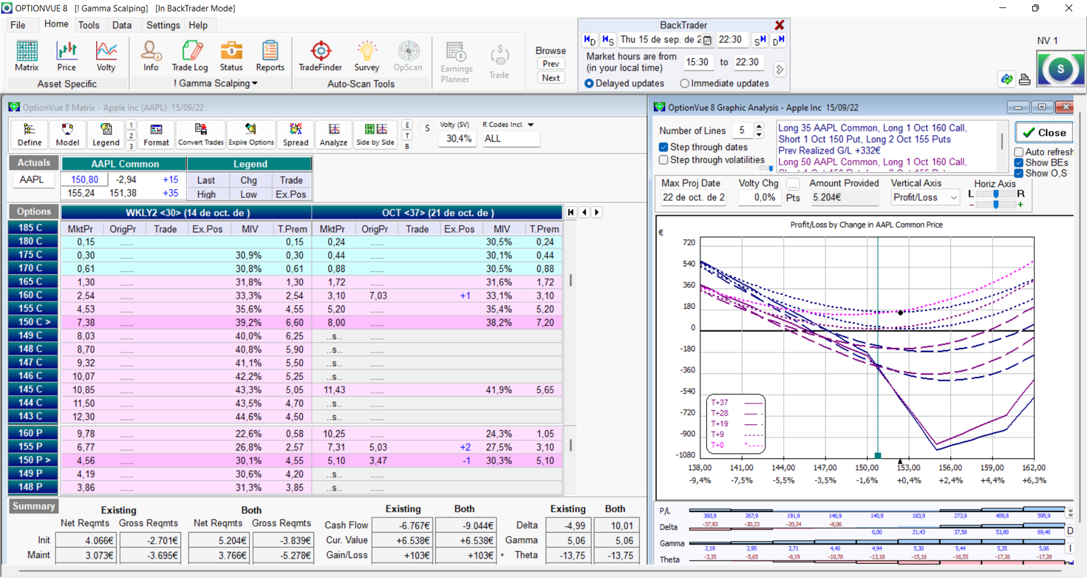Open the Help menu
The width and height of the screenshot is (1087, 578).
tap(198, 25)
